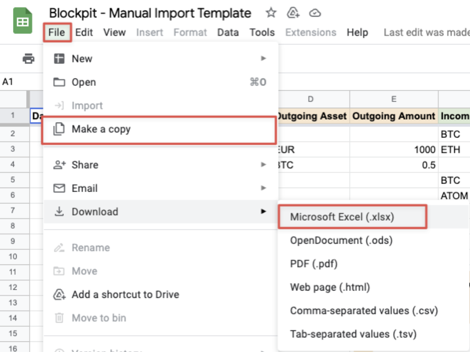Print the spreadsheet using printer icon
Viewport: 470px width, 352px height.
click(28, 59)
